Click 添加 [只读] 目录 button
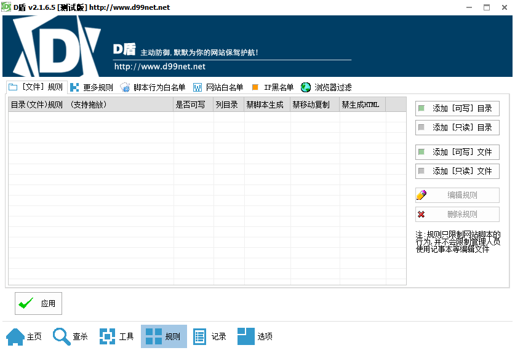The image size is (515, 353). click(457, 127)
